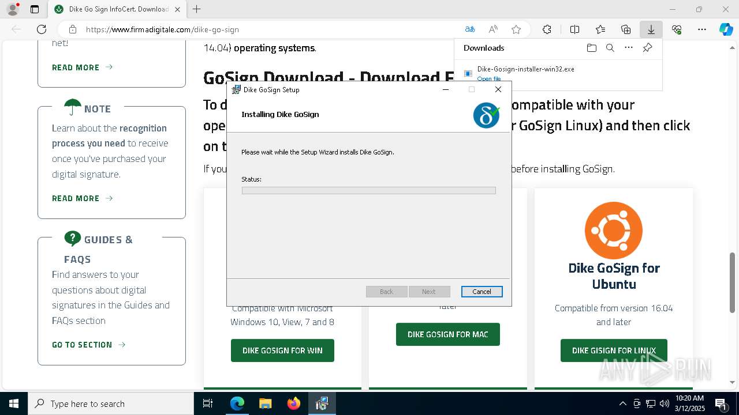Open GO TO SECTION link
This screenshot has width=739, height=415.
coord(88,345)
